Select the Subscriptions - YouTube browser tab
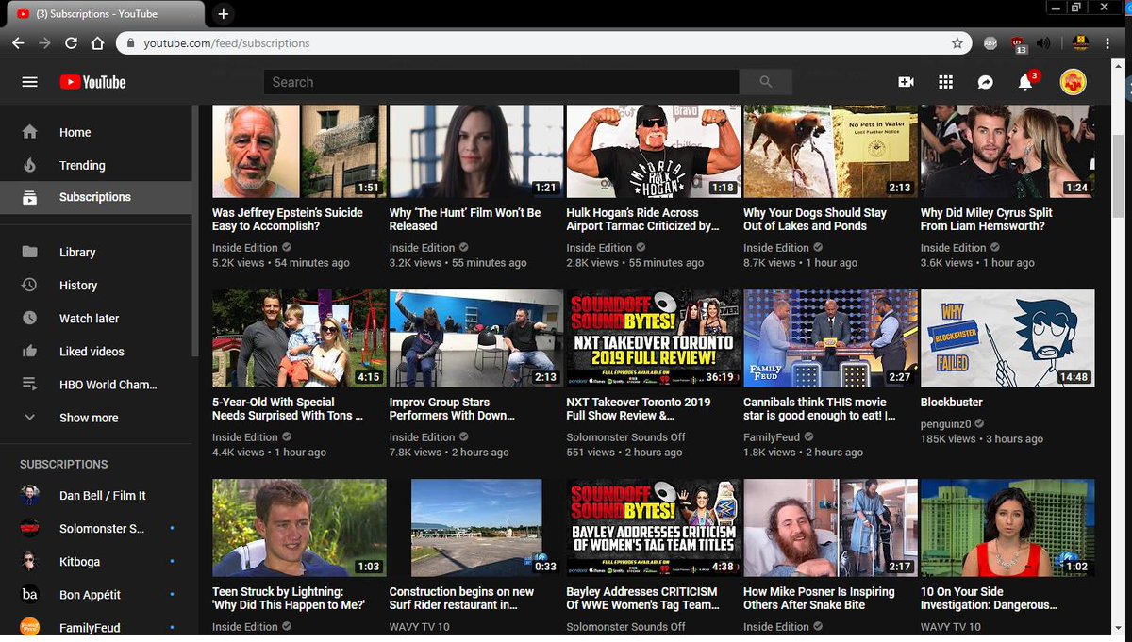 click(x=104, y=14)
